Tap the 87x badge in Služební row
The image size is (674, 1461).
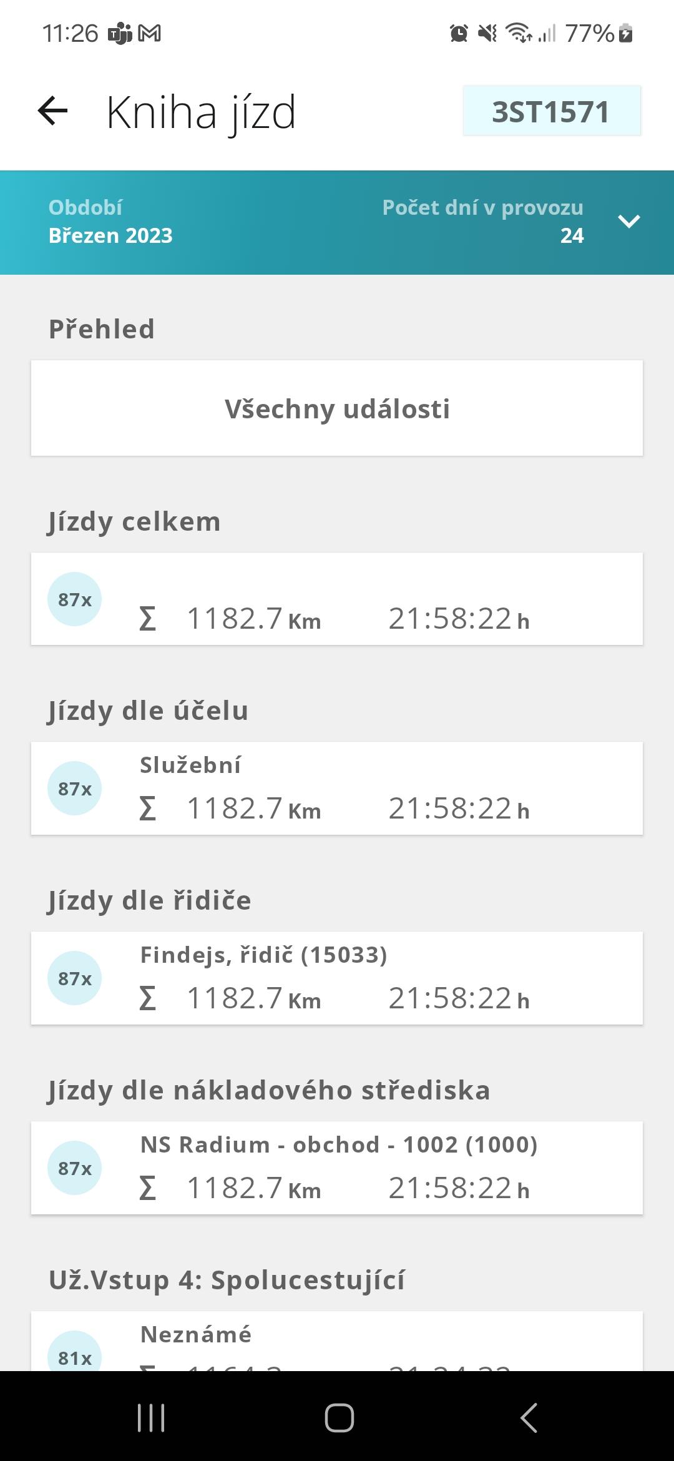click(75, 789)
